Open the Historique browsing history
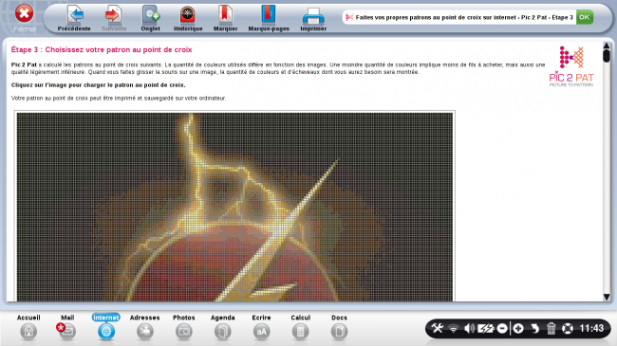Image resolution: width=617 pixels, height=346 pixels. (188, 18)
